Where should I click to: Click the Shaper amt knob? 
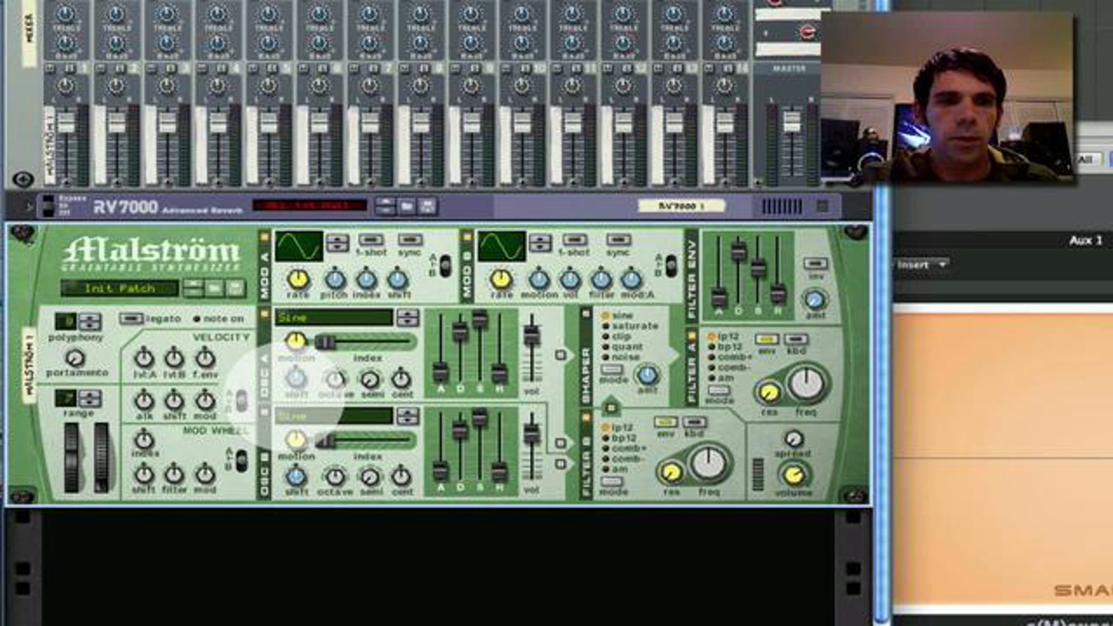(647, 376)
